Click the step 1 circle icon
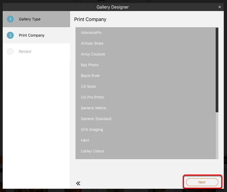The image size is (227, 192). (10, 19)
